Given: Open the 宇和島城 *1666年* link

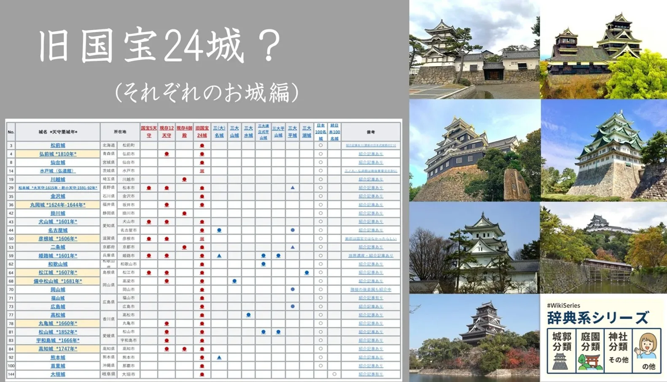Looking at the screenshot, I should (58, 340).
